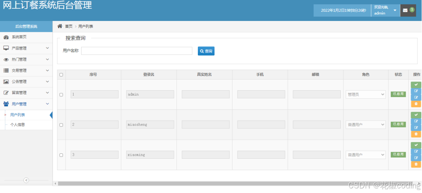Click the edit button directly under miaosheng's green check
The image size is (422, 193).
pos(416,121)
